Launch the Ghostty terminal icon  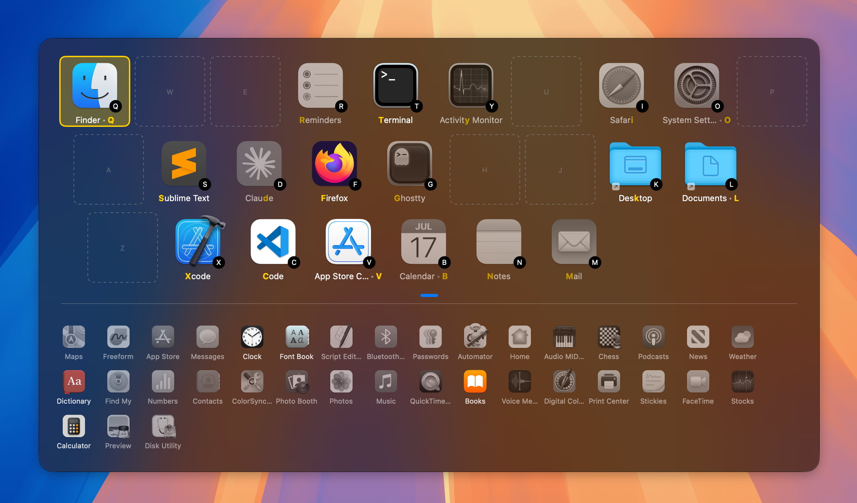click(x=409, y=164)
